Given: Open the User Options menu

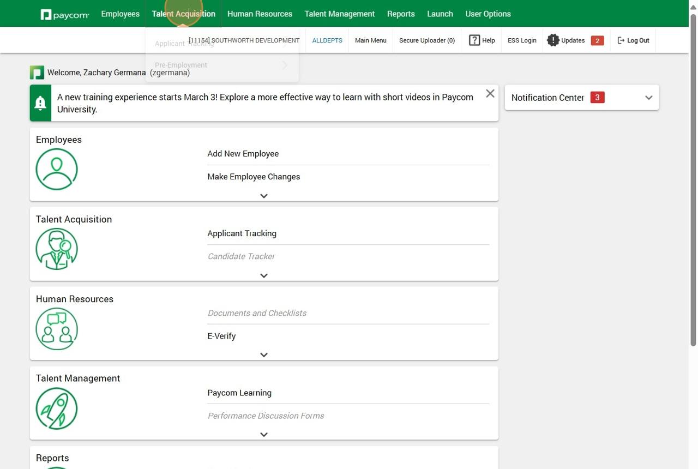Looking at the screenshot, I should pyautogui.click(x=488, y=14).
